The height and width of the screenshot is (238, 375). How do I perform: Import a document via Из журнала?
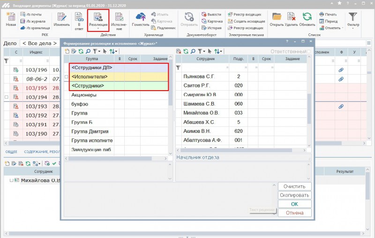pyautogui.click(x=33, y=21)
